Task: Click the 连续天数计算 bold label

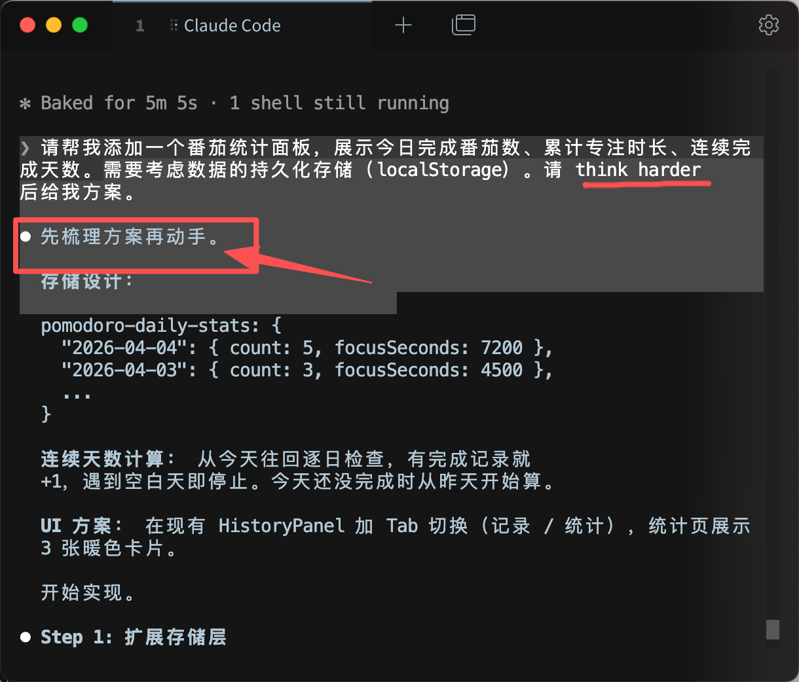Action: 108,459
